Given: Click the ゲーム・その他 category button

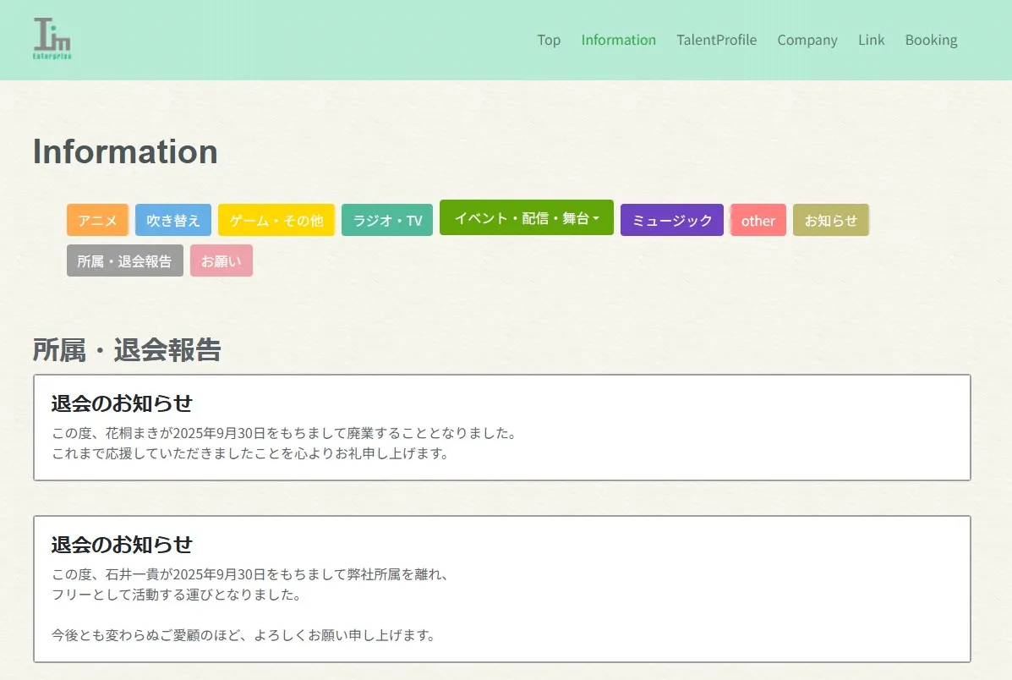Looking at the screenshot, I should click(276, 220).
